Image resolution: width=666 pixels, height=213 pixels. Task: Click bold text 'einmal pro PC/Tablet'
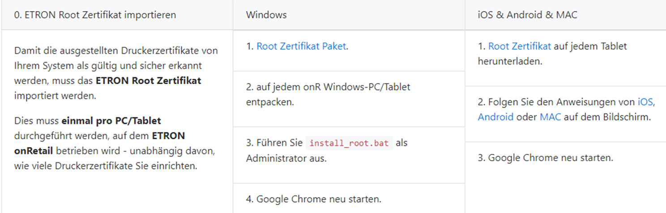click(111, 121)
